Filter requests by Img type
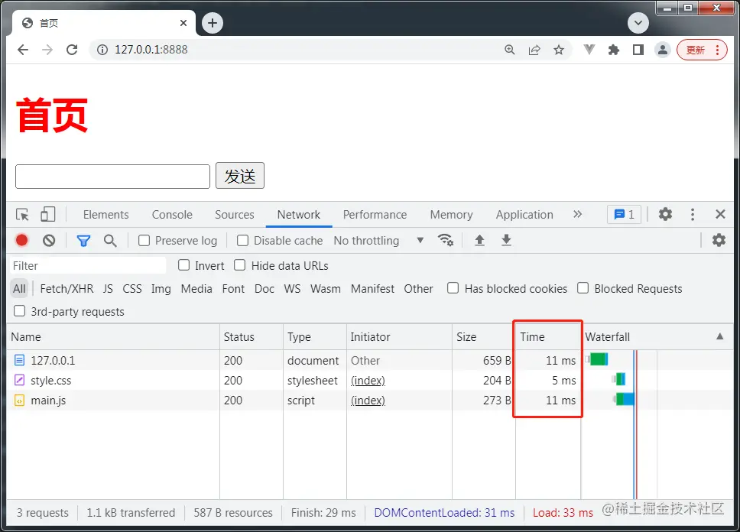Screen dimensions: 740x532 coord(161,288)
